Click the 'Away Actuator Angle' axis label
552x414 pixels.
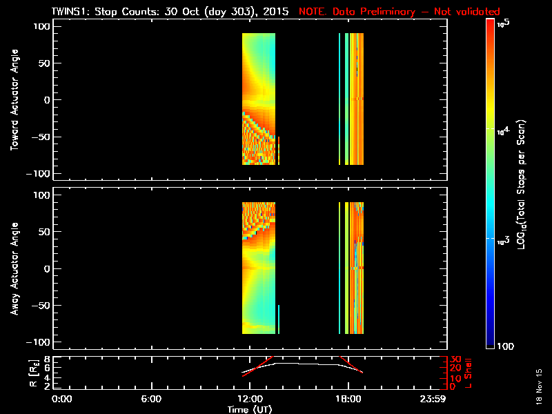14,268
